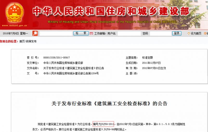Click the www.mohurd.gov.cn text under the emblem
208x132 pixels.
(14, 26)
